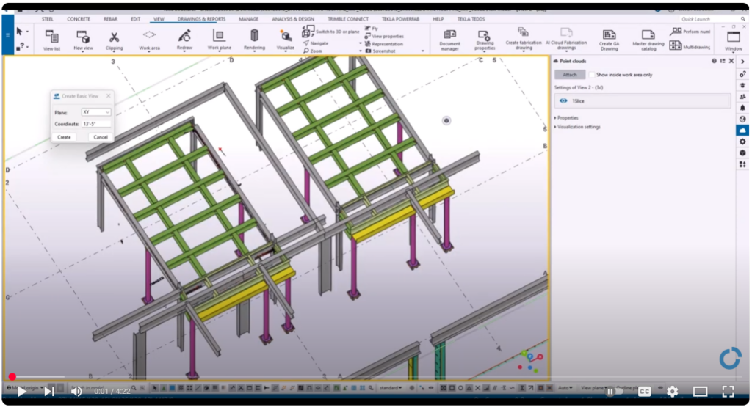The image size is (752, 410).
Task: Open the MANAGE ribbon tab
Action: (248, 19)
